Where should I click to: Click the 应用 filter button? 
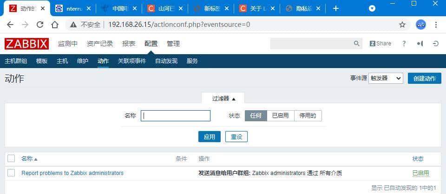coord(210,137)
